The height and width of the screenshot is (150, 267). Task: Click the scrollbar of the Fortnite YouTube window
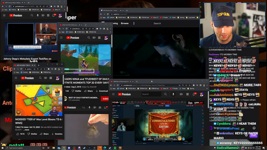[x=112, y=41]
